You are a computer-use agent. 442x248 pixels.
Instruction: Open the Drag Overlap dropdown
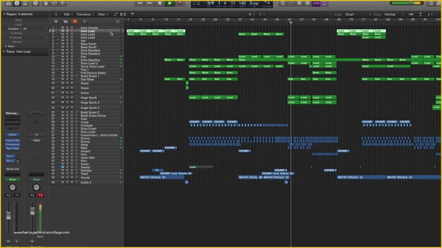(x=394, y=14)
